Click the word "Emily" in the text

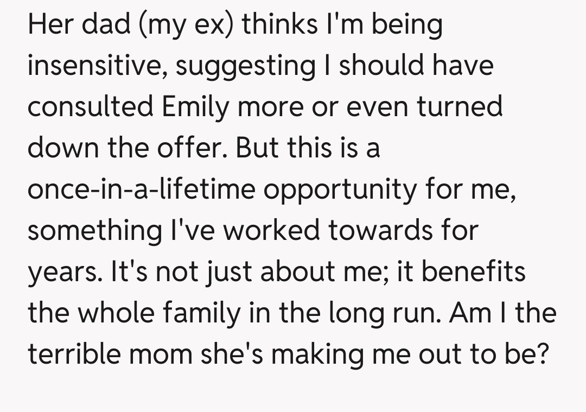point(194,106)
